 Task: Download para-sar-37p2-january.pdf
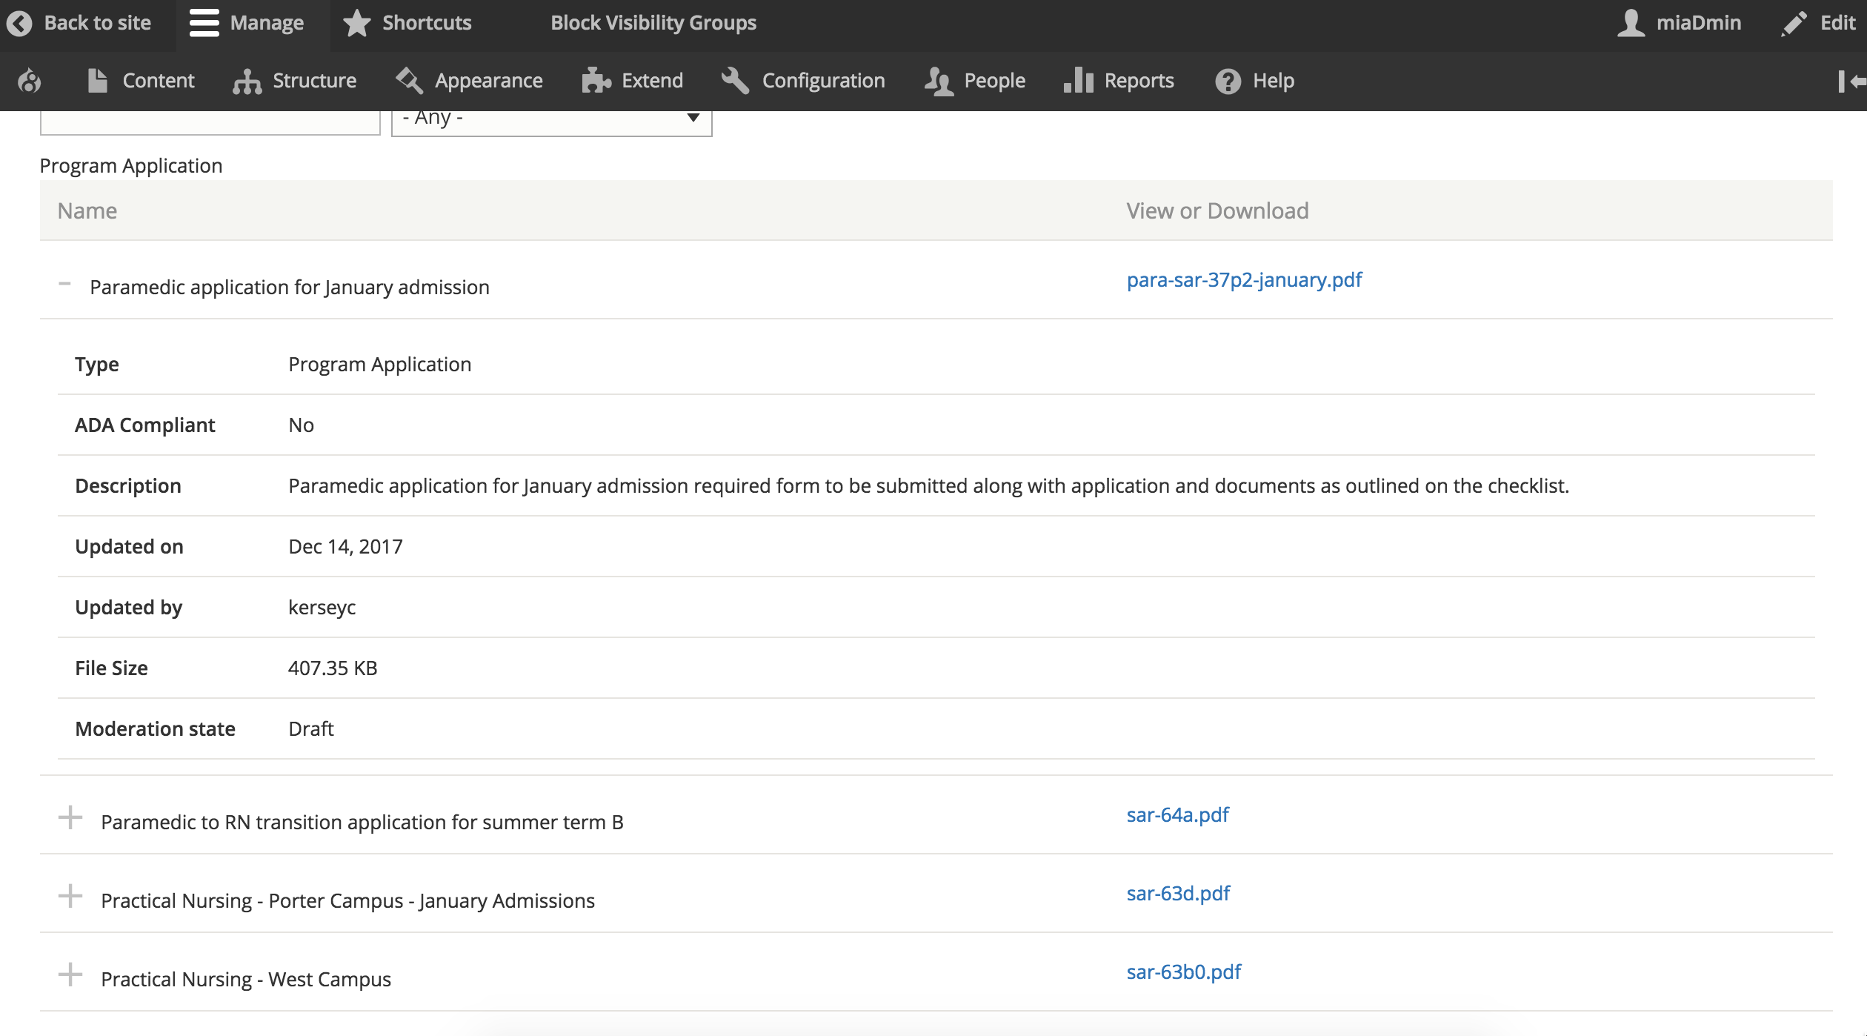[x=1244, y=280]
